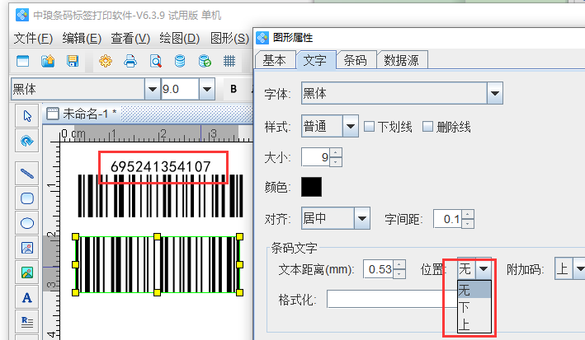
Task: Click the new document toolbar icon
Action: tap(23, 61)
